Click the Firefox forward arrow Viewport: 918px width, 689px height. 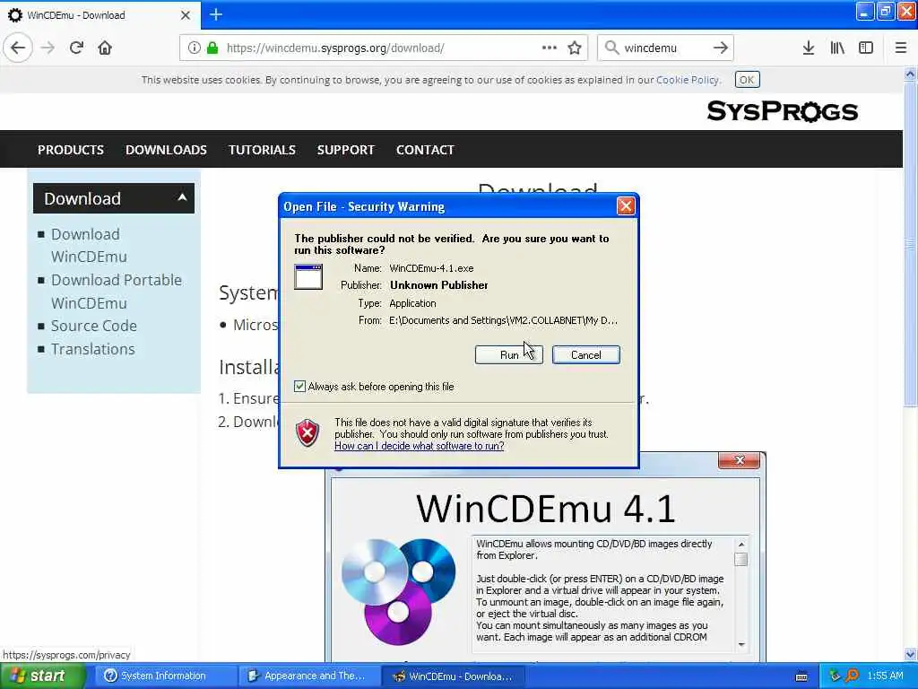tap(48, 48)
